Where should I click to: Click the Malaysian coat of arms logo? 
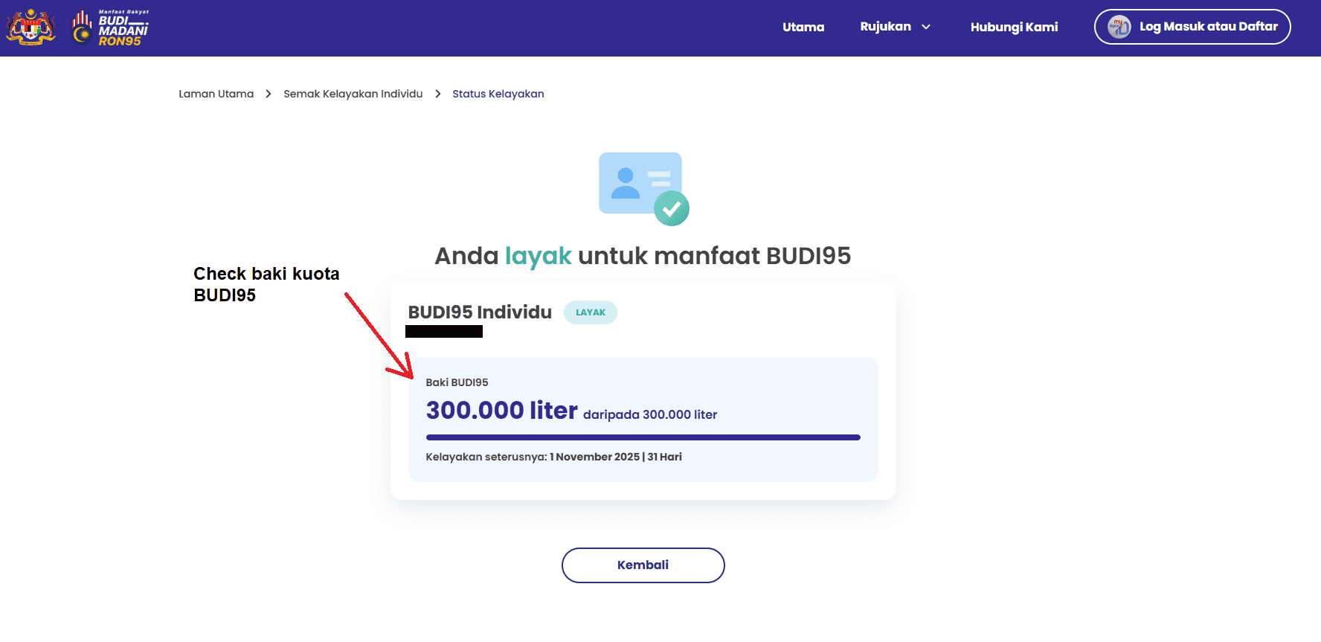pos(30,28)
